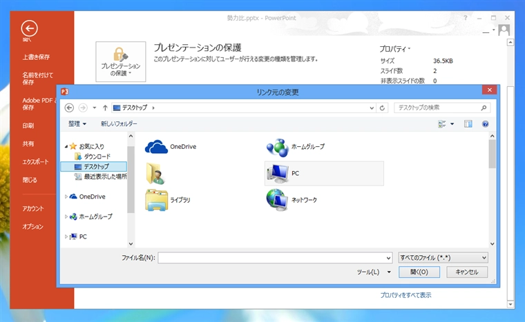This screenshot has width=525, height=322.
Task: Select 上書き保存 in backstage menu
Action: 36,57
